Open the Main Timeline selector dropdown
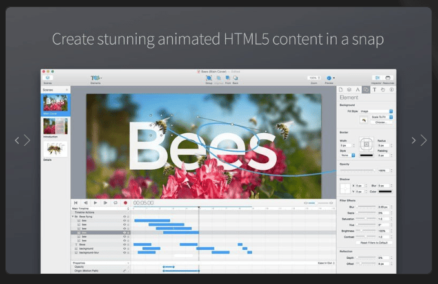 pos(101,208)
